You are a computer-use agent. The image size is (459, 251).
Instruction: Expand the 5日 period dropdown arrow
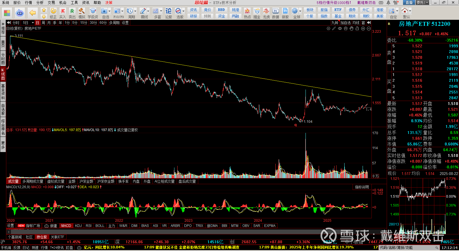point(33,23)
